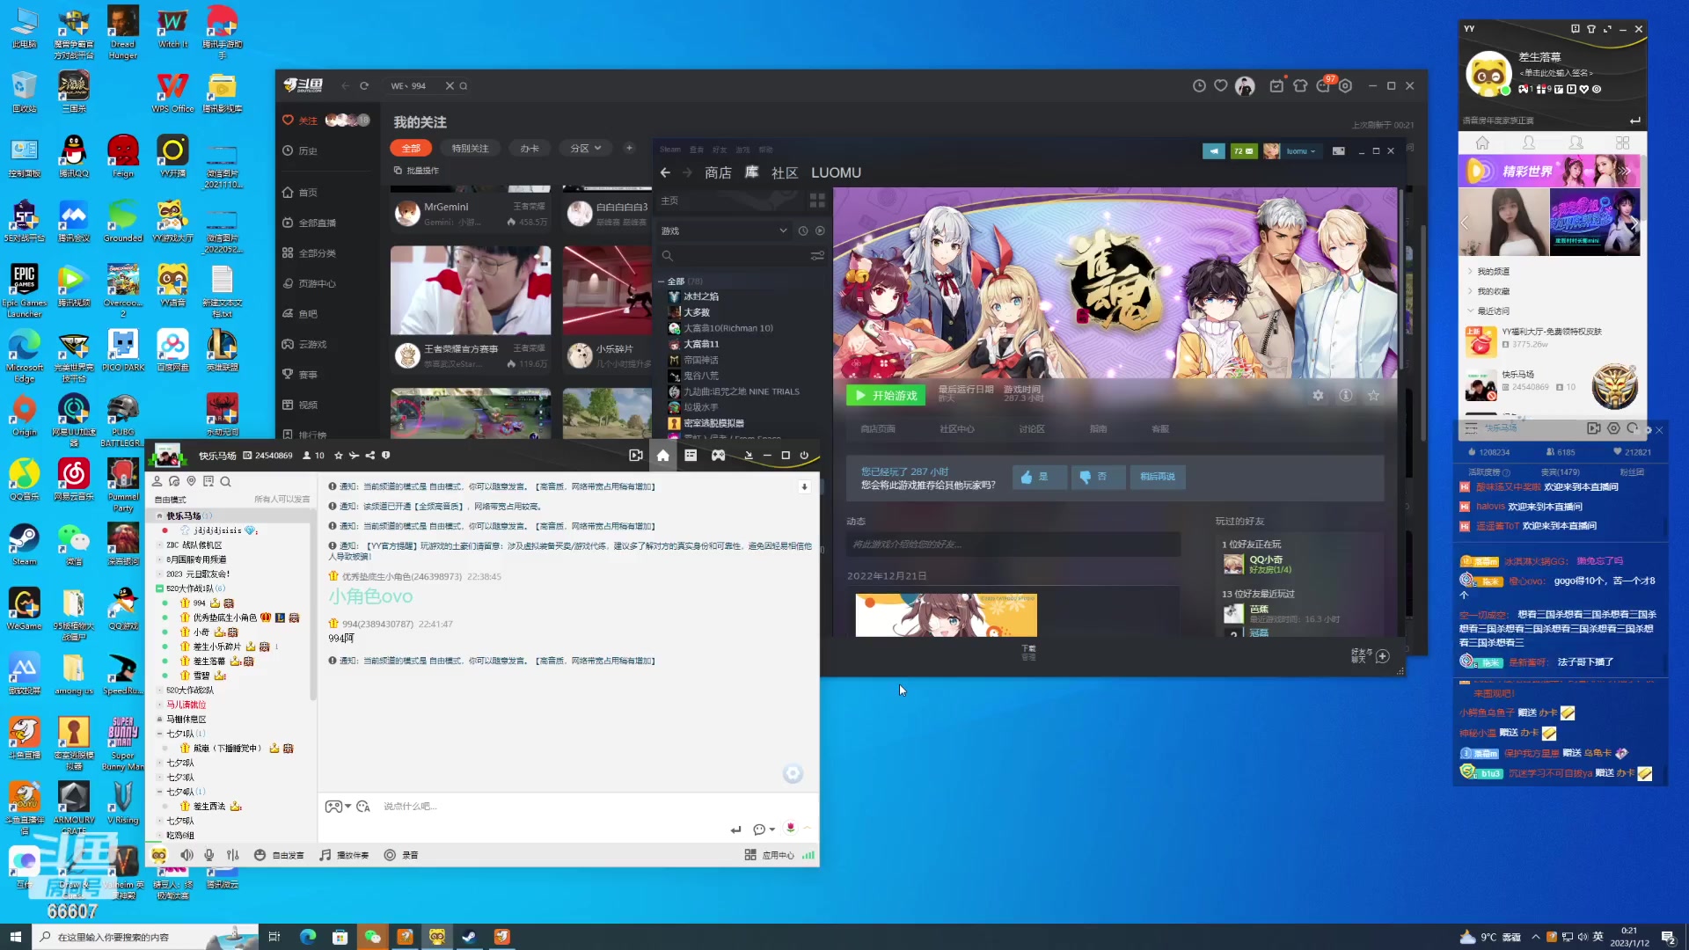The width and height of the screenshot is (1689, 950).
Task: Select 全部 filter tab in Douyu
Action: pos(411,149)
